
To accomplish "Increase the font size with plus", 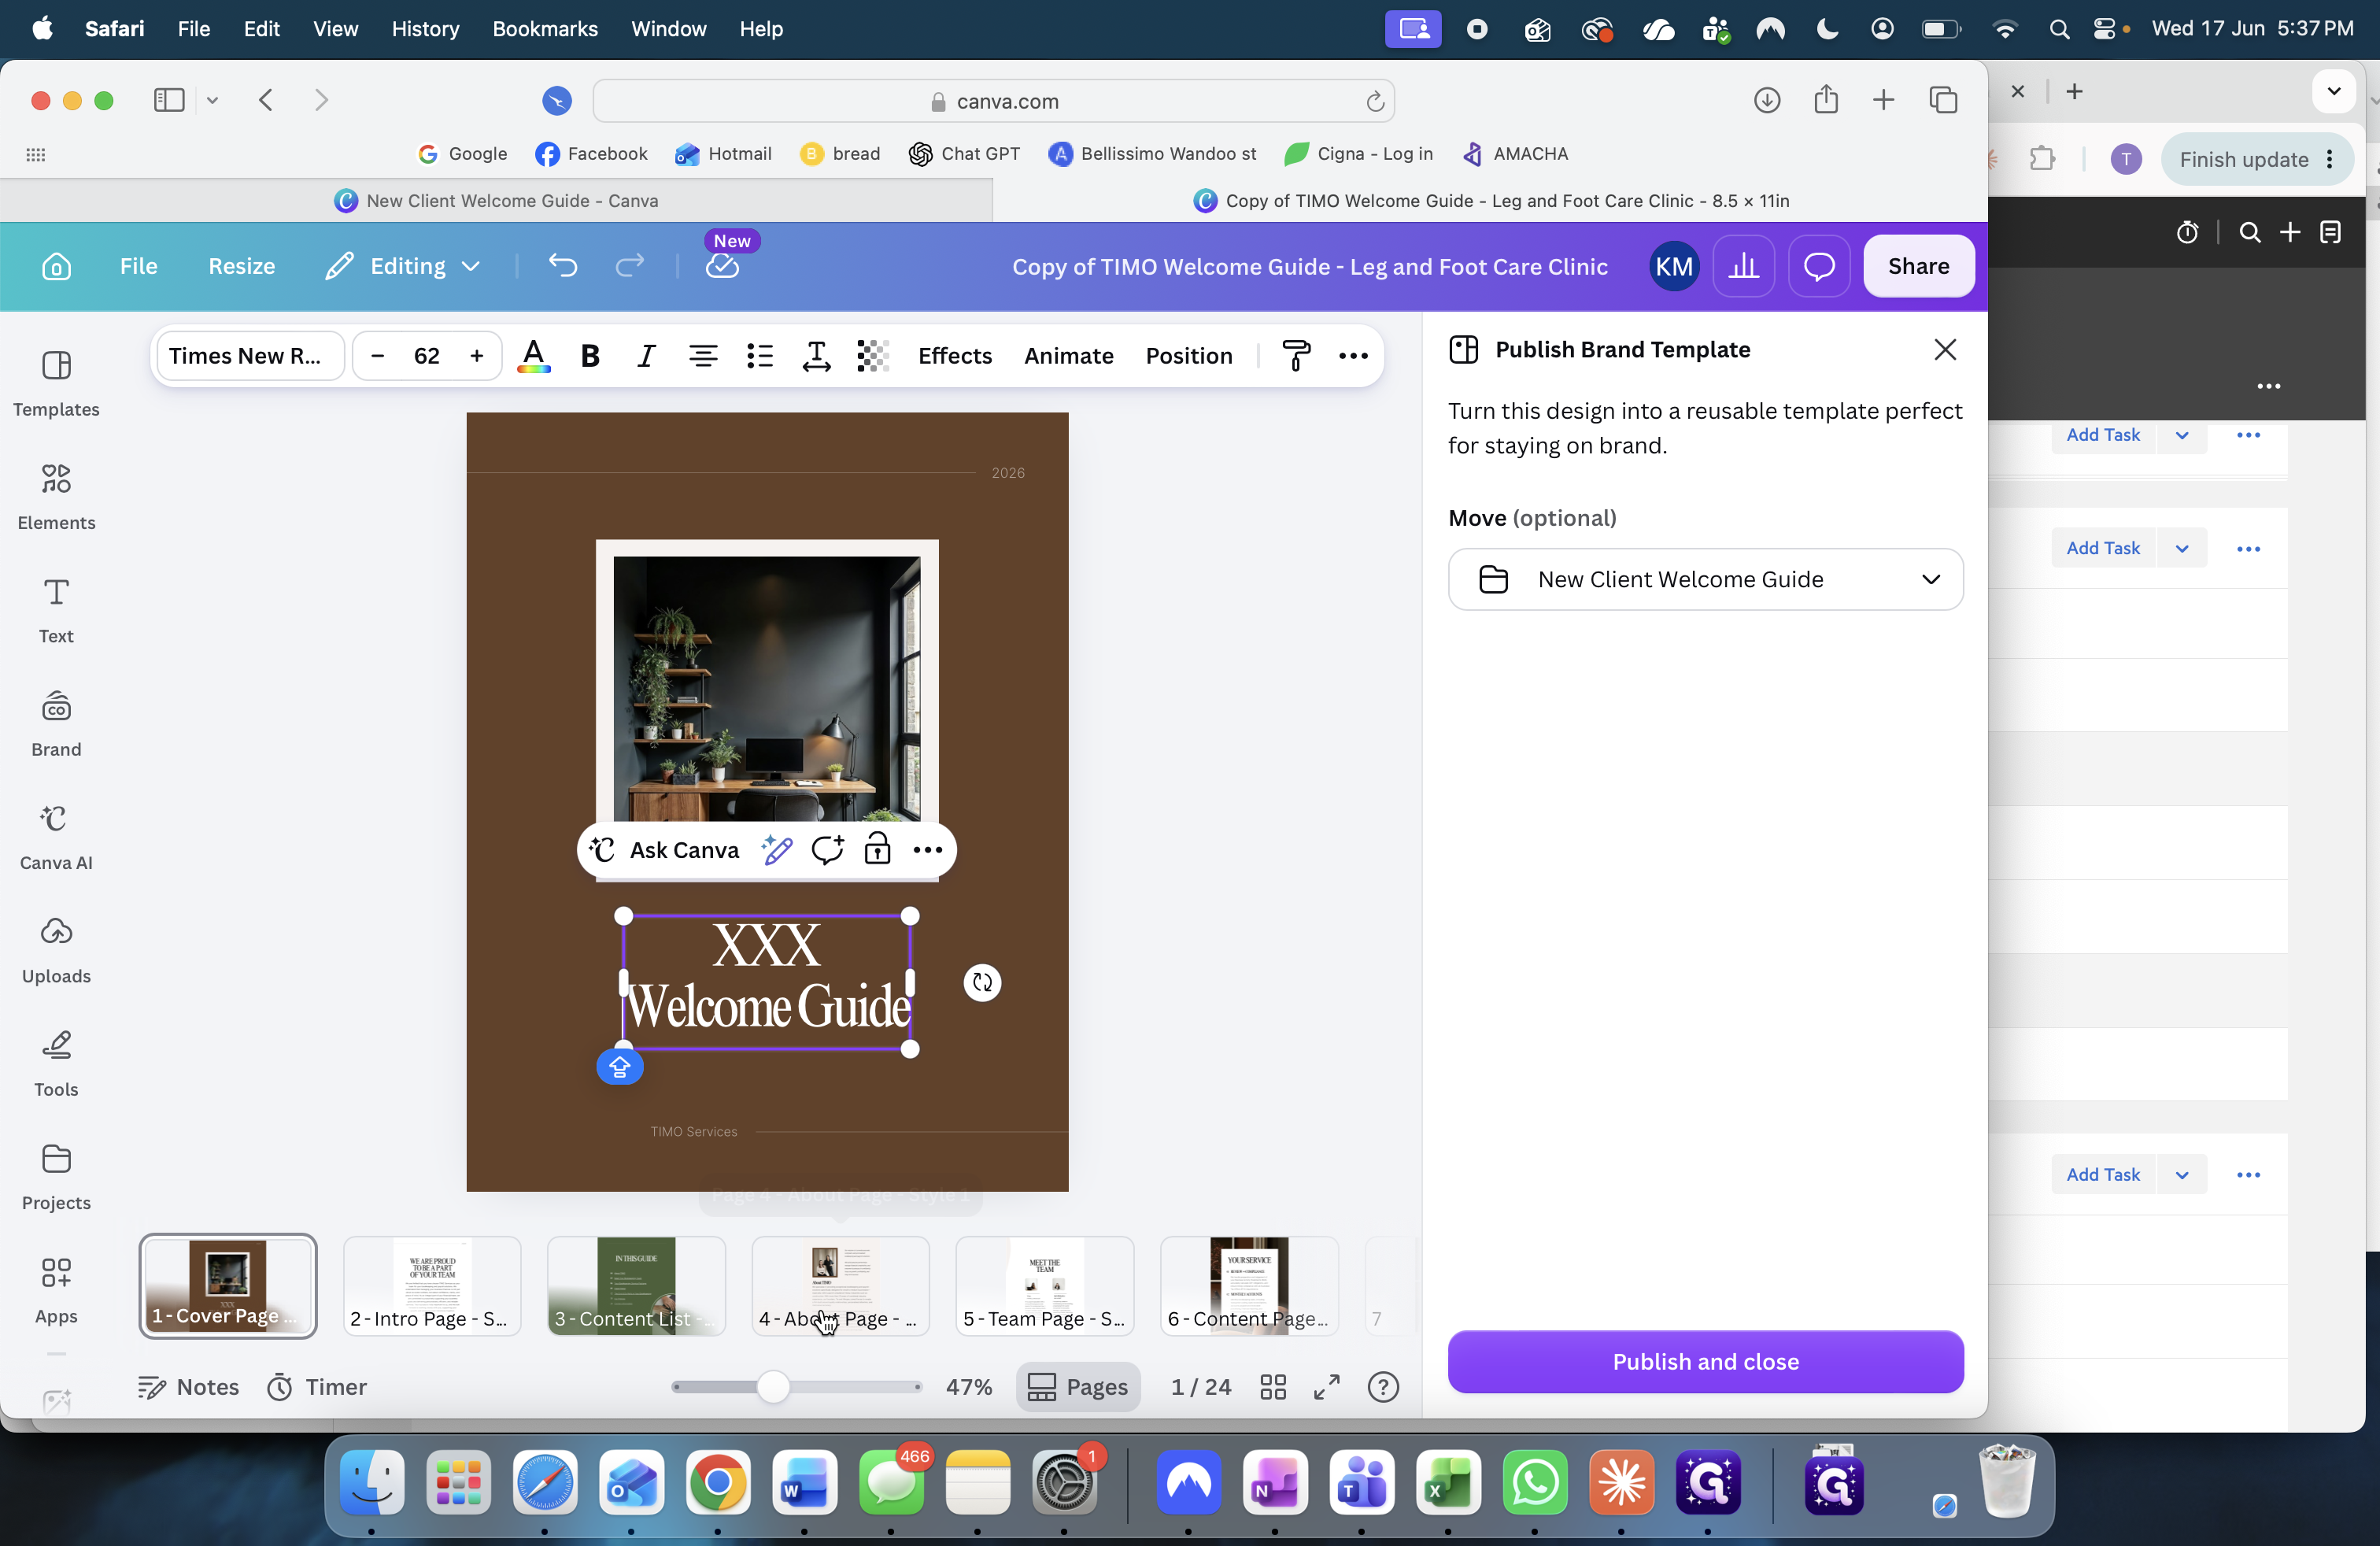I will (x=477, y=356).
